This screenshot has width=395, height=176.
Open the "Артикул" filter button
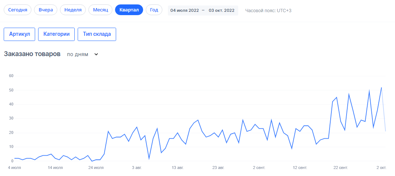tap(20, 34)
